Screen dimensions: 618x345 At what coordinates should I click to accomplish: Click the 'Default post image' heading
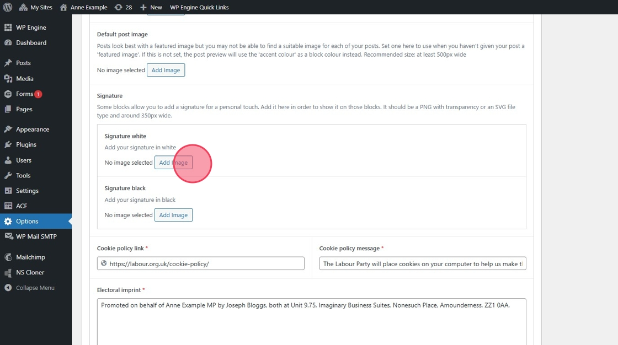tap(122, 34)
